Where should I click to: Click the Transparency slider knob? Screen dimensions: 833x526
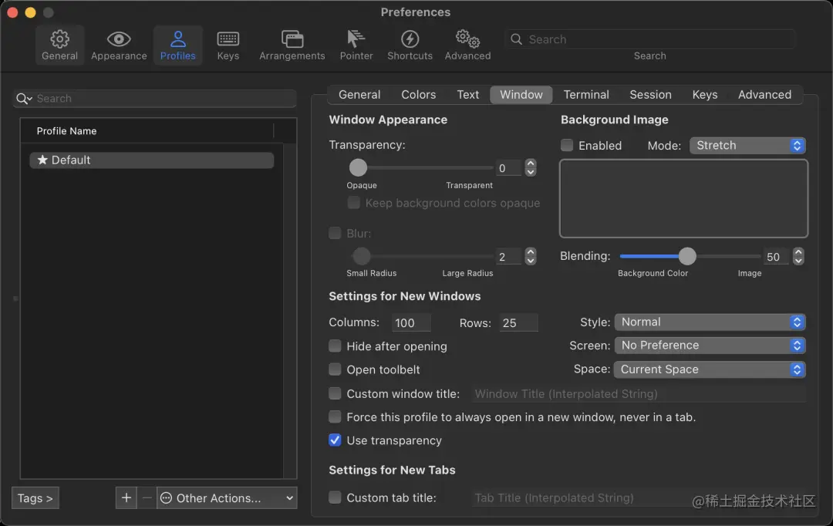tap(358, 168)
